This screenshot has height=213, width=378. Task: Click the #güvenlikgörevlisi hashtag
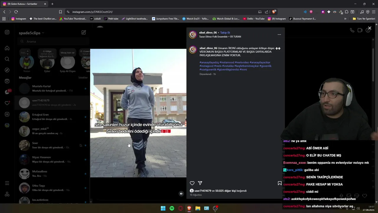(x=228, y=70)
